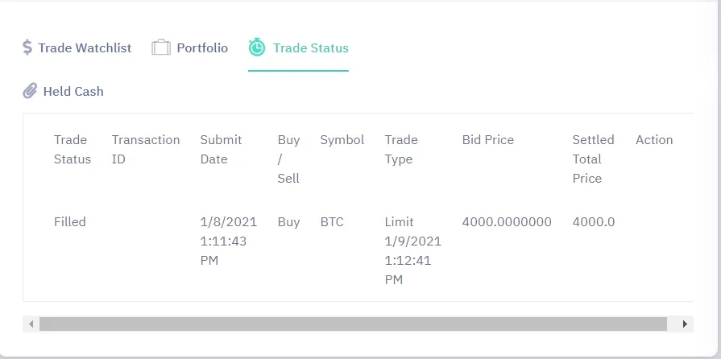Click the Action column header
The width and height of the screenshot is (721, 359).
pos(654,140)
